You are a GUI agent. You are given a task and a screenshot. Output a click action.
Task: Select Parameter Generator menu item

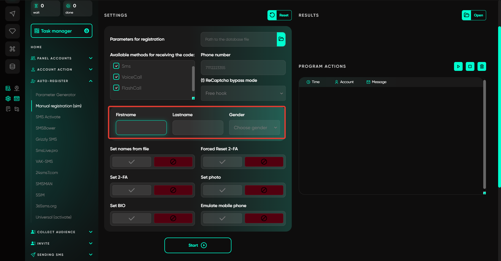tap(56, 95)
